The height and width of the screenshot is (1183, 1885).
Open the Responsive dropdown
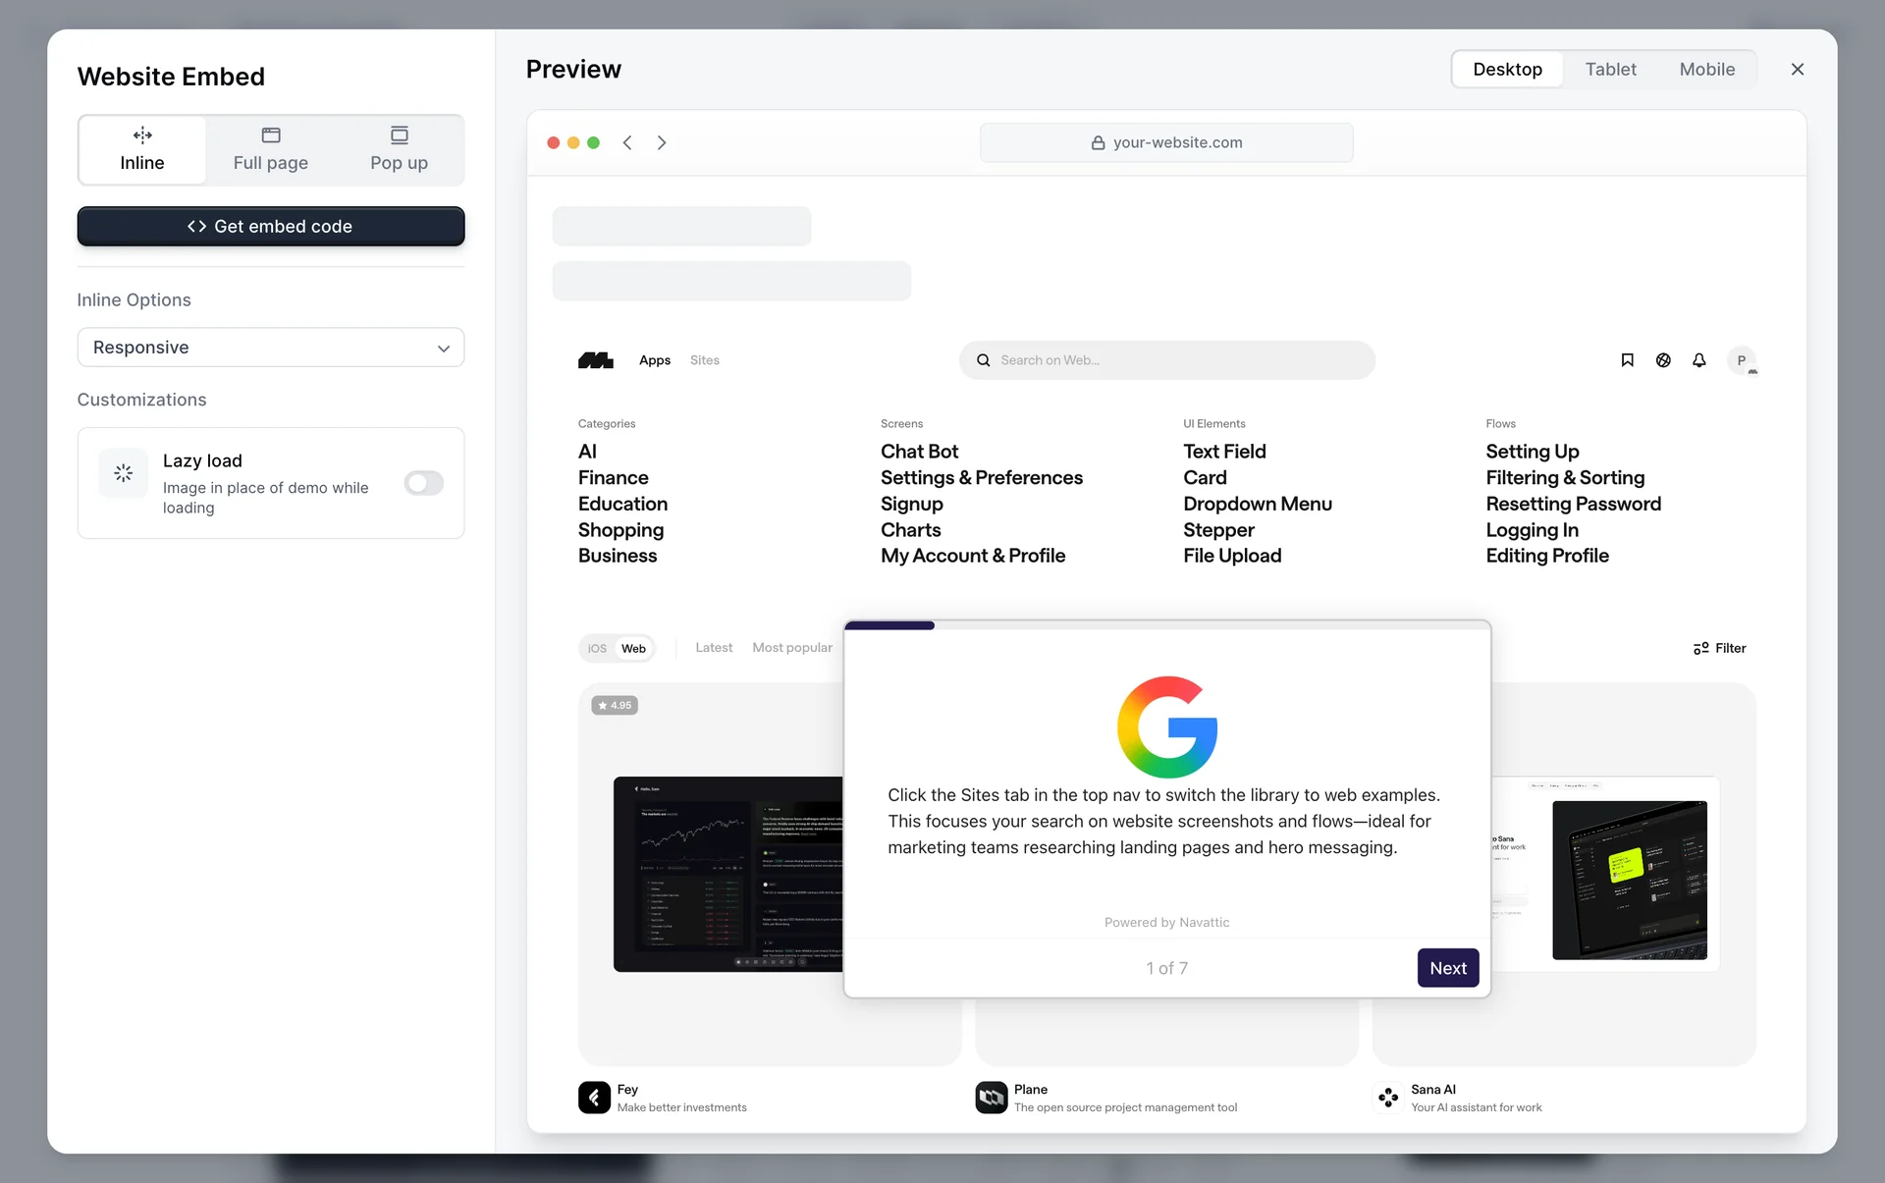[271, 348]
